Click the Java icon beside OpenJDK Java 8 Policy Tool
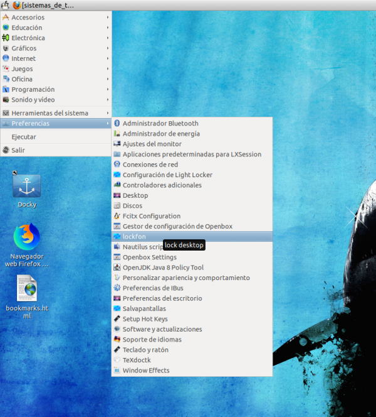The image size is (376, 417). [117, 268]
